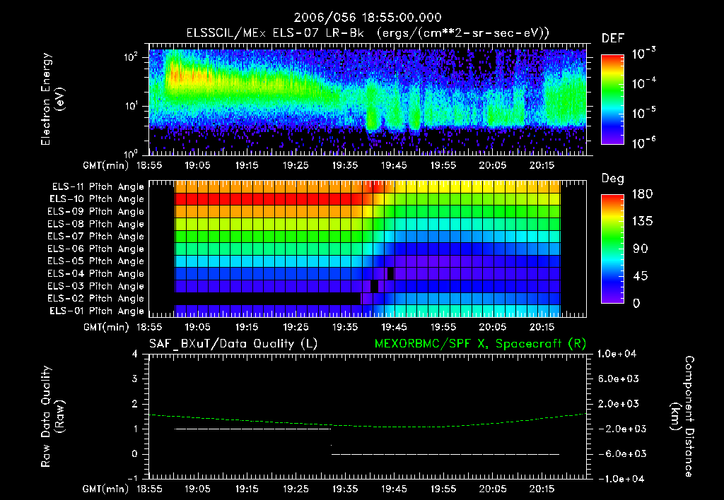
Task: Select the ELS-11 Pitch Angle row label
Action: [x=98, y=187]
